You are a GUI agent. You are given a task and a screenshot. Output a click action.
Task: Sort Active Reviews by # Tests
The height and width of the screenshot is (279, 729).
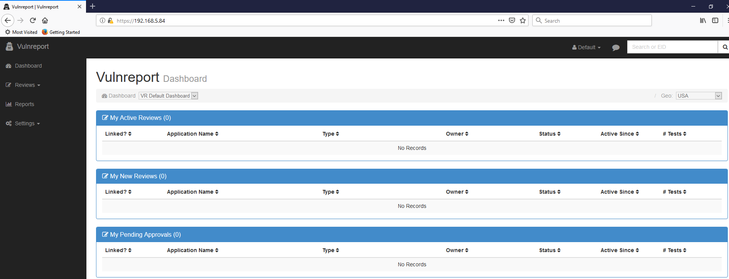674,134
